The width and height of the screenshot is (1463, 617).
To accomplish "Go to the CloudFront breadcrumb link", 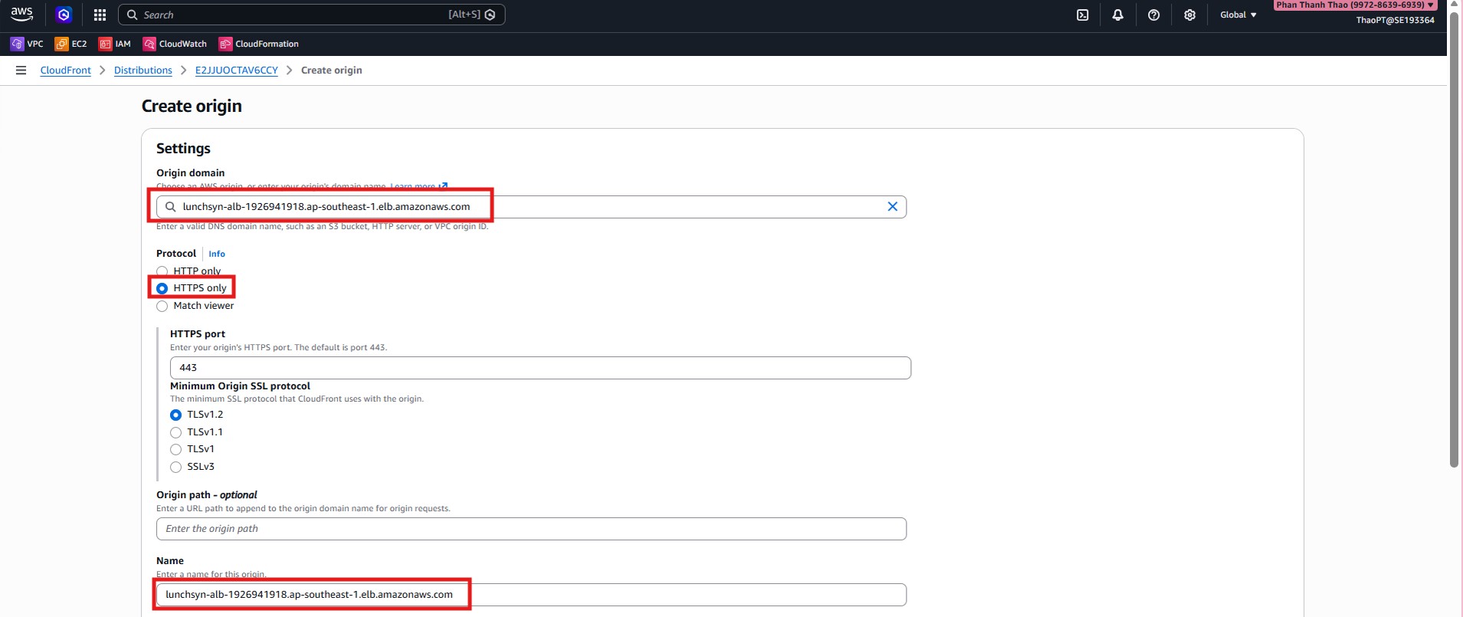I will coord(65,70).
